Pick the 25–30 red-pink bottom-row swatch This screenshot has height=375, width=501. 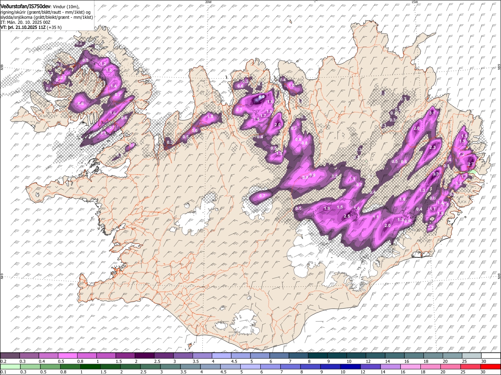click(470, 366)
